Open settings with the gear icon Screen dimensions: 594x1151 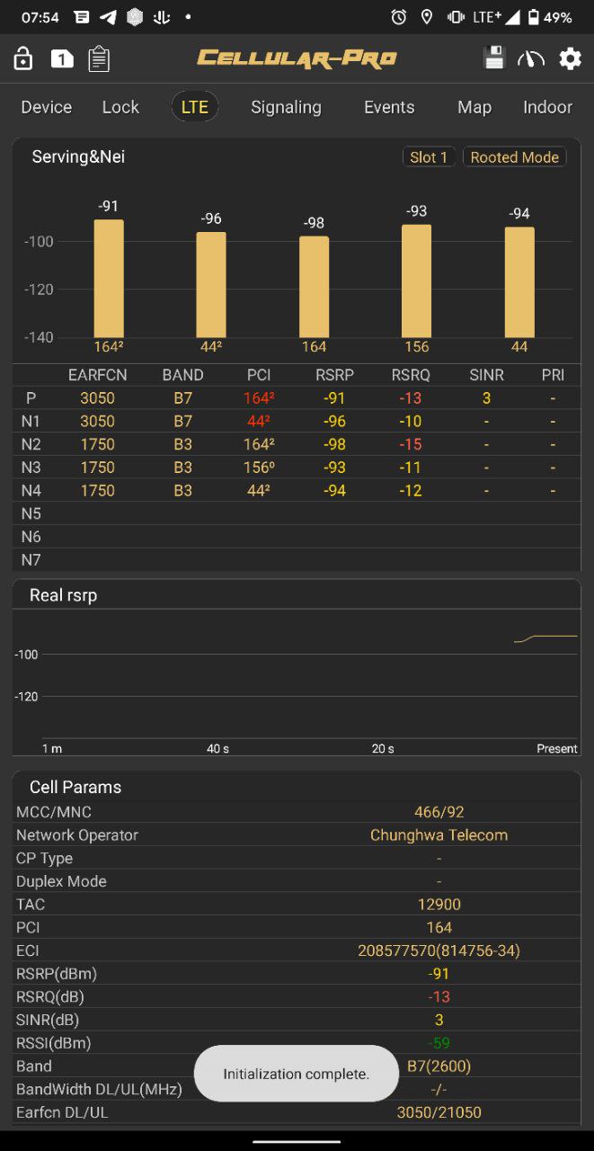click(570, 59)
